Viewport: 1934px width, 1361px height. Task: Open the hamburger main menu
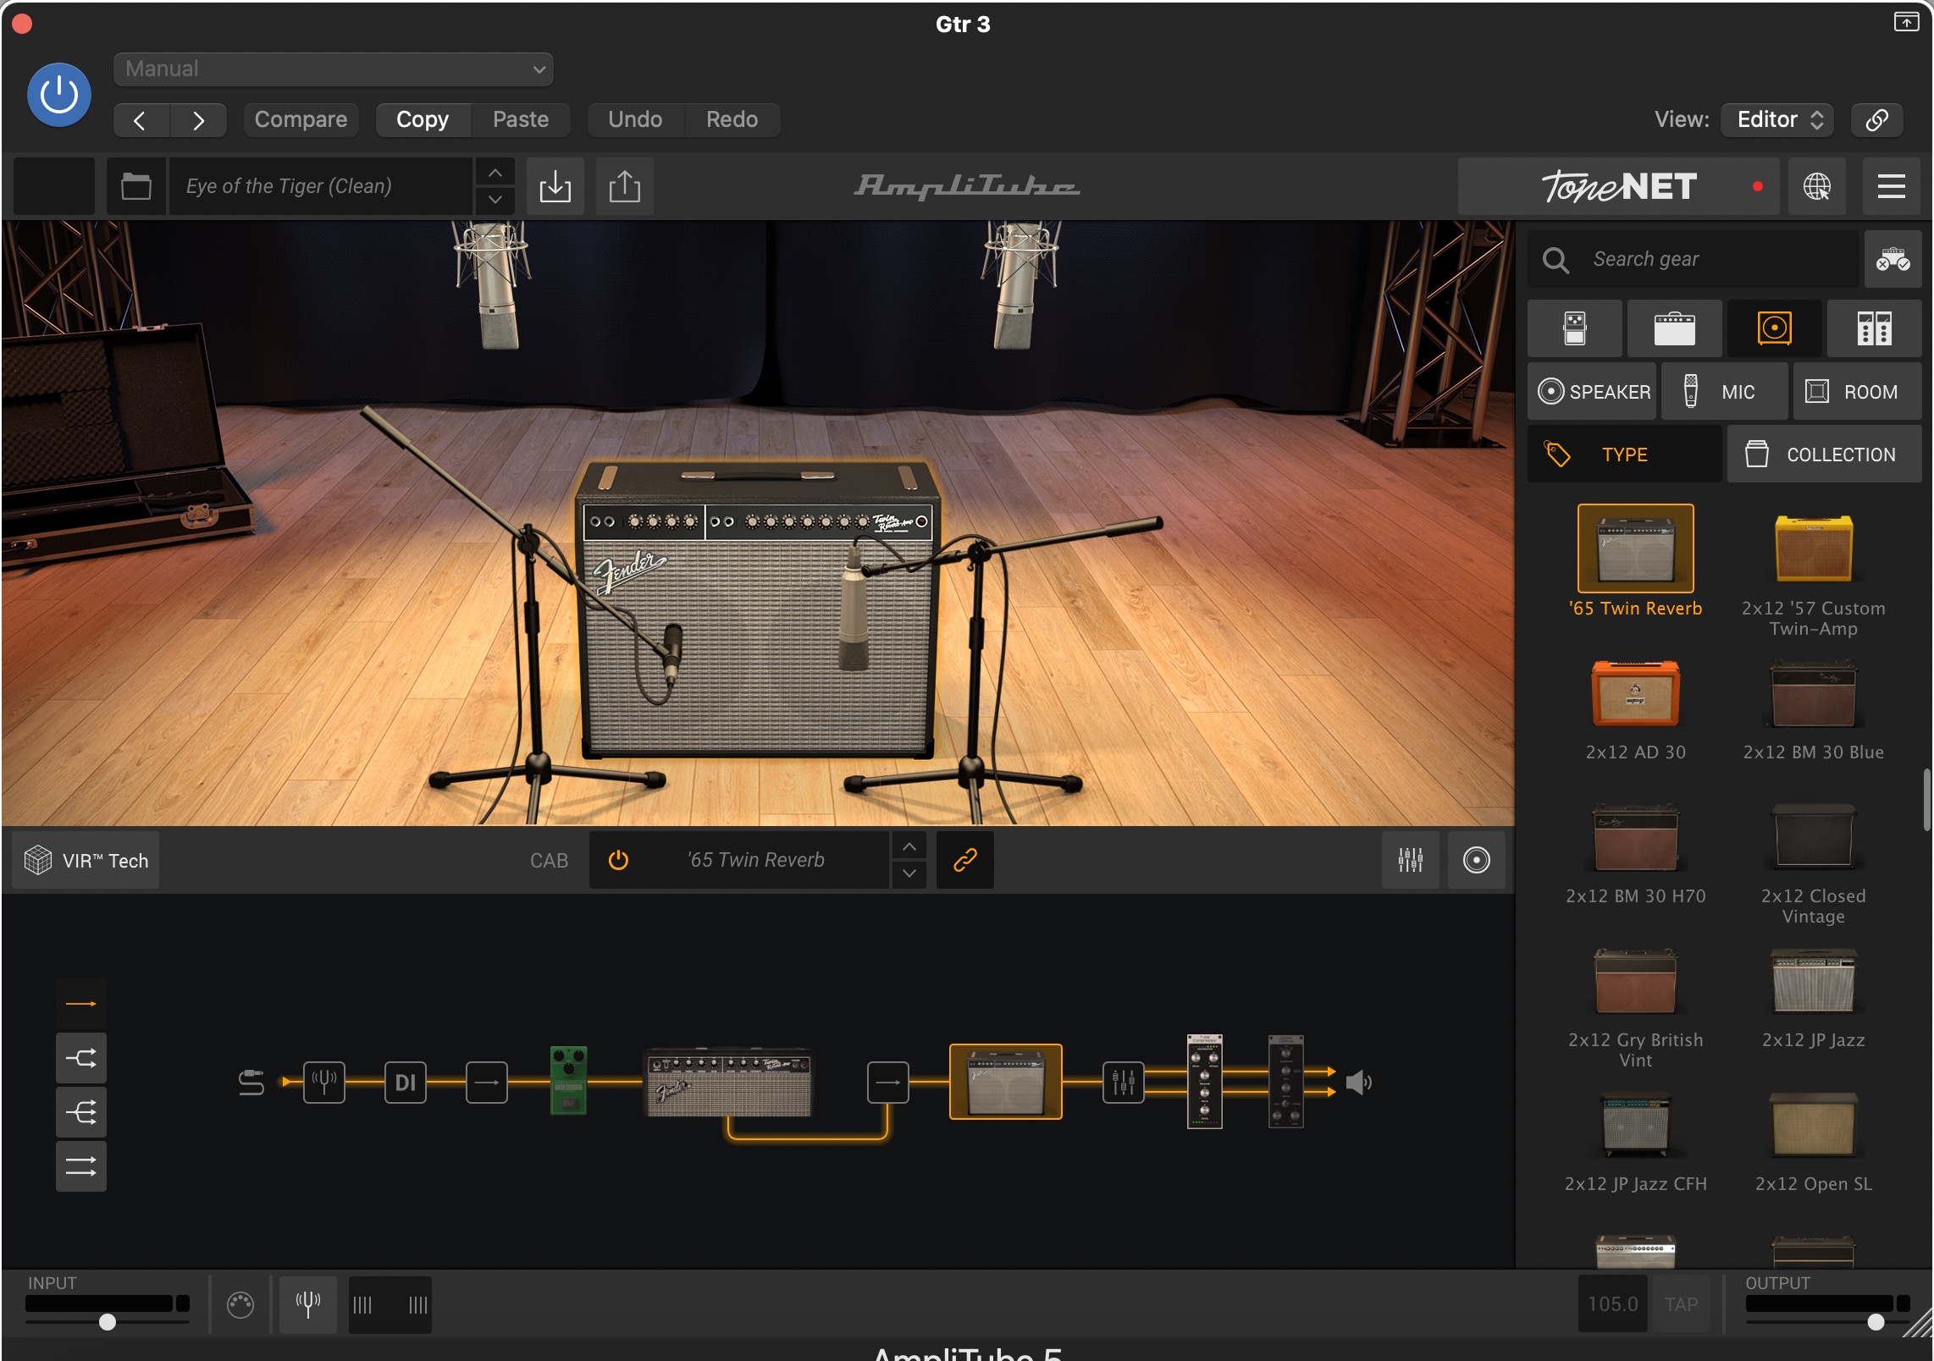tap(1892, 186)
